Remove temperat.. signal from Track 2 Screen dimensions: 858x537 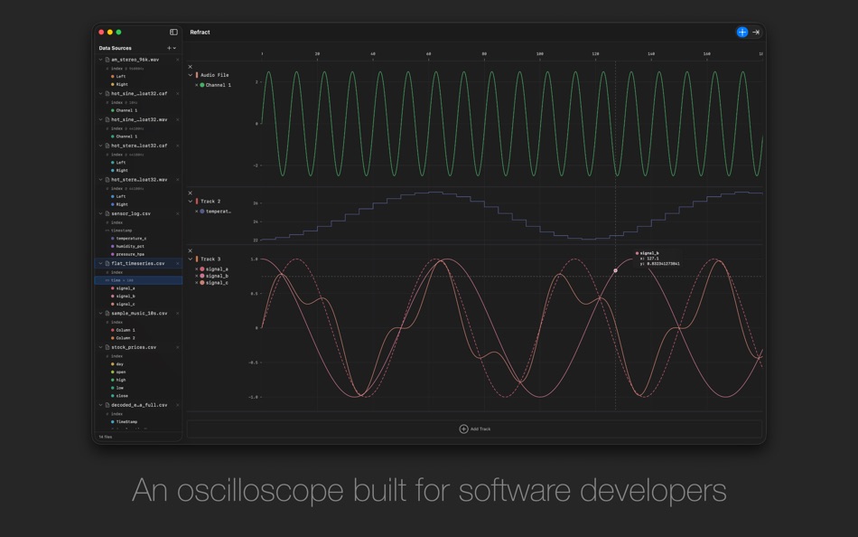coord(197,212)
